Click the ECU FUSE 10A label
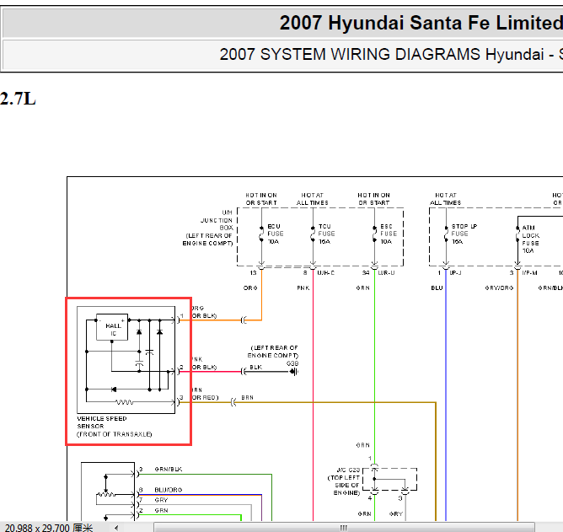The image size is (563, 532). (x=276, y=234)
